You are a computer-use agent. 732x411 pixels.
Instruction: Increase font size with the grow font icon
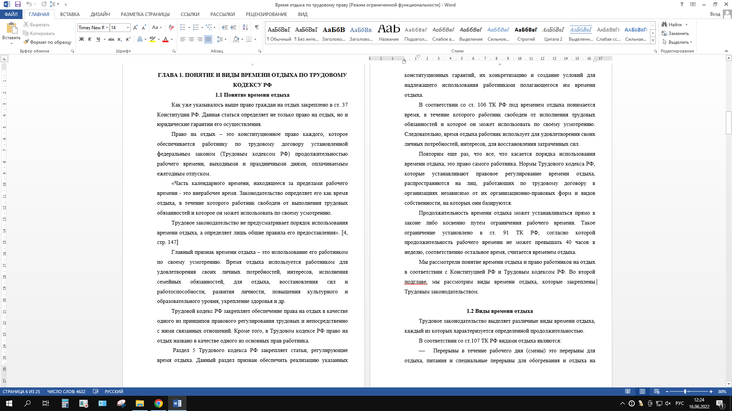pos(135,27)
